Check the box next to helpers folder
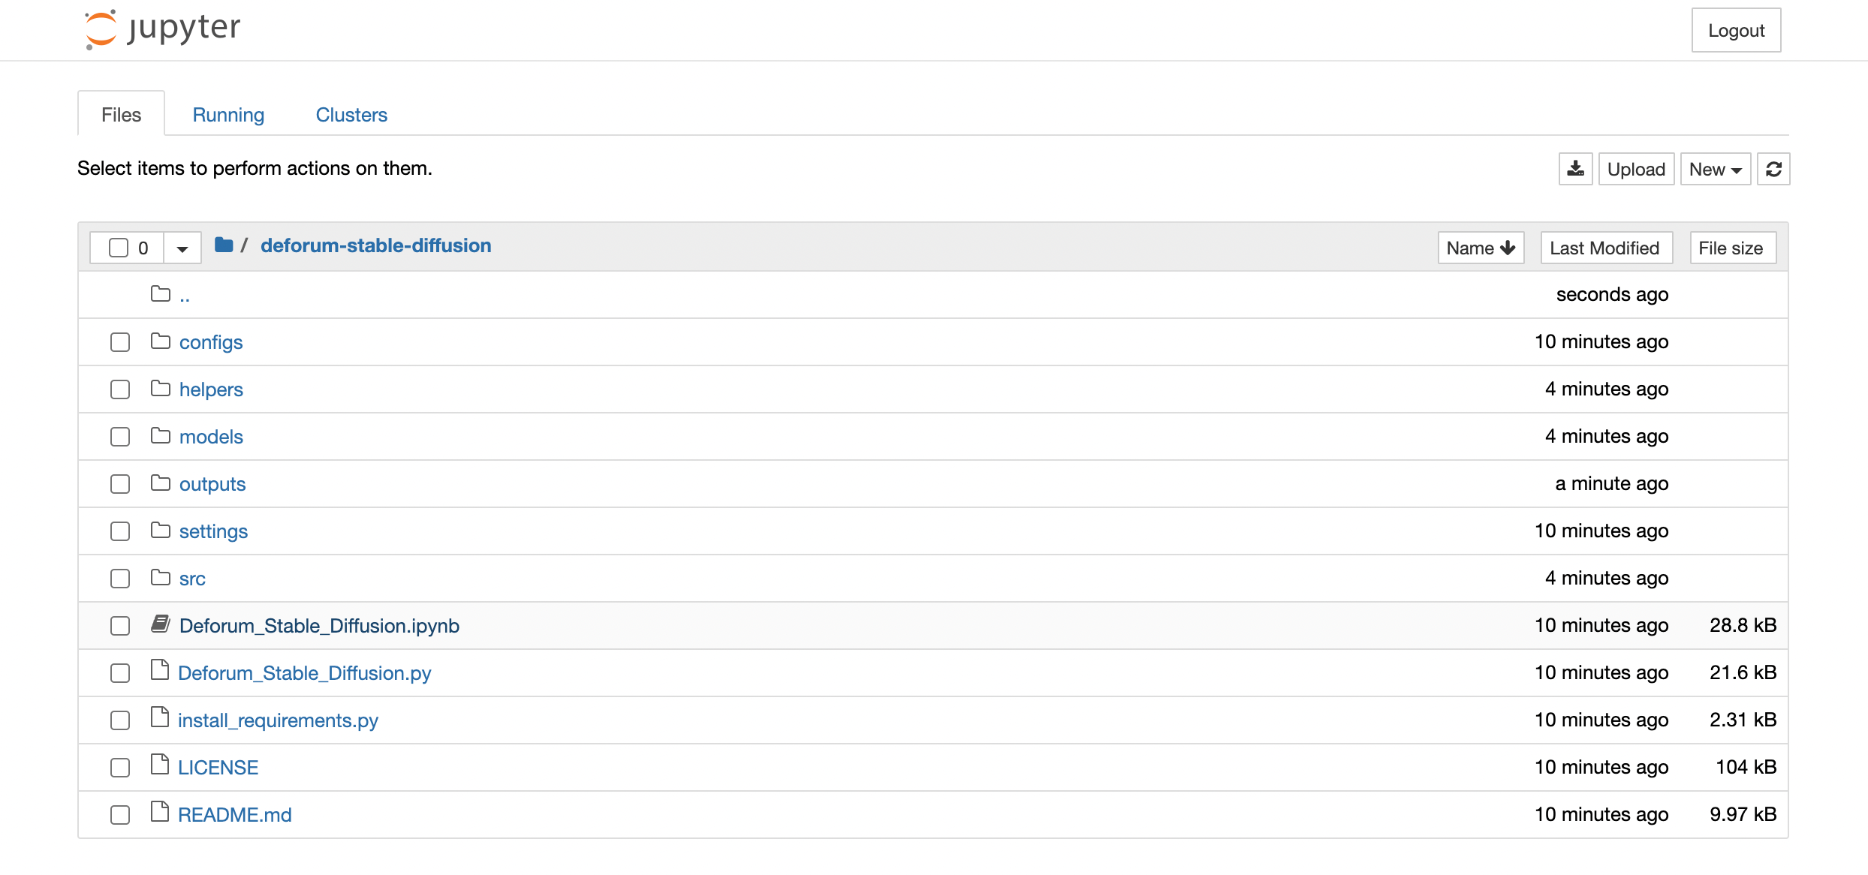The width and height of the screenshot is (1868, 875). [x=120, y=389]
